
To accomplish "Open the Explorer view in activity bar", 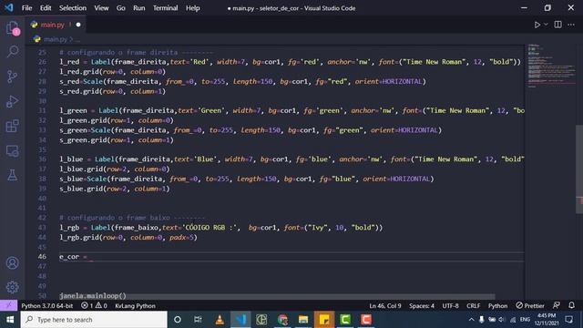I will 12,28.
